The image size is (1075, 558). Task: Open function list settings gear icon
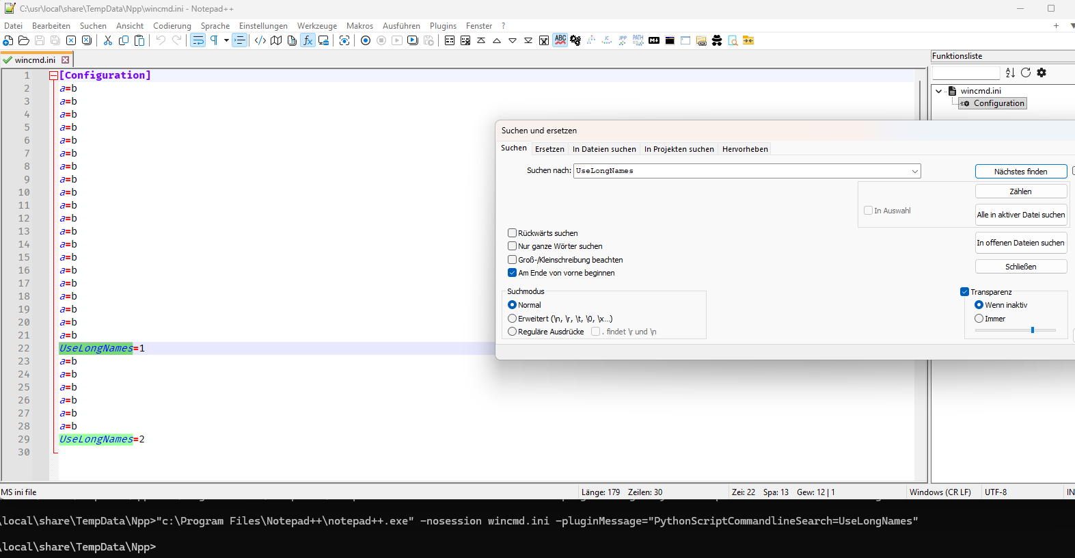[x=1042, y=72]
